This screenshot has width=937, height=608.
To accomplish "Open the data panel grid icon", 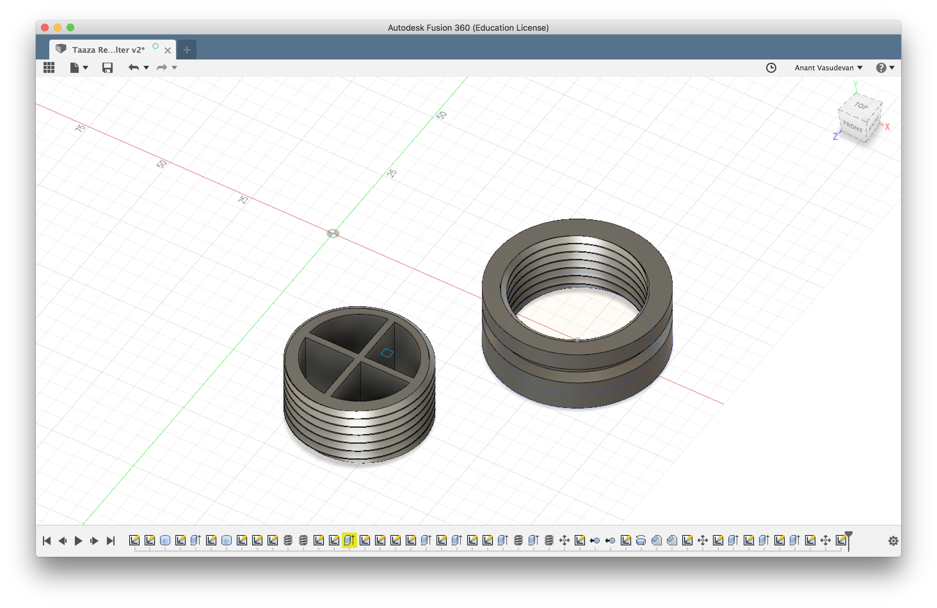I will (x=49, y=68).
